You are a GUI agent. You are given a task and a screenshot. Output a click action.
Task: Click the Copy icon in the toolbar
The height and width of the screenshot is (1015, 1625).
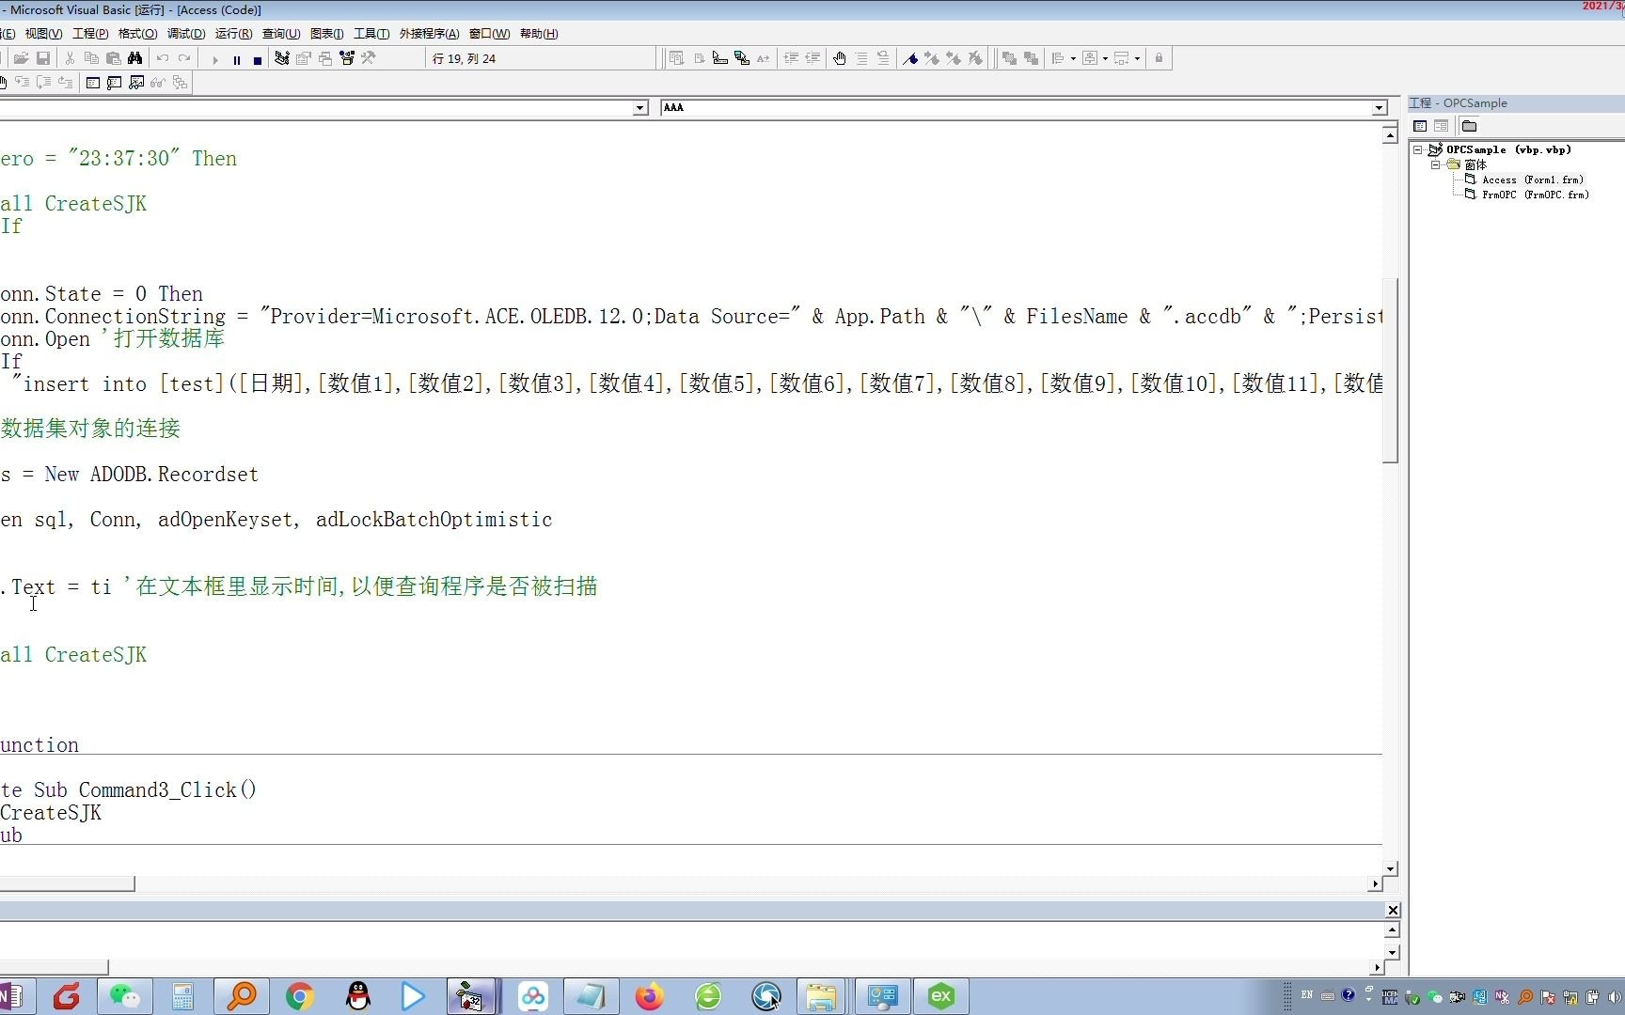pos(91,58)
